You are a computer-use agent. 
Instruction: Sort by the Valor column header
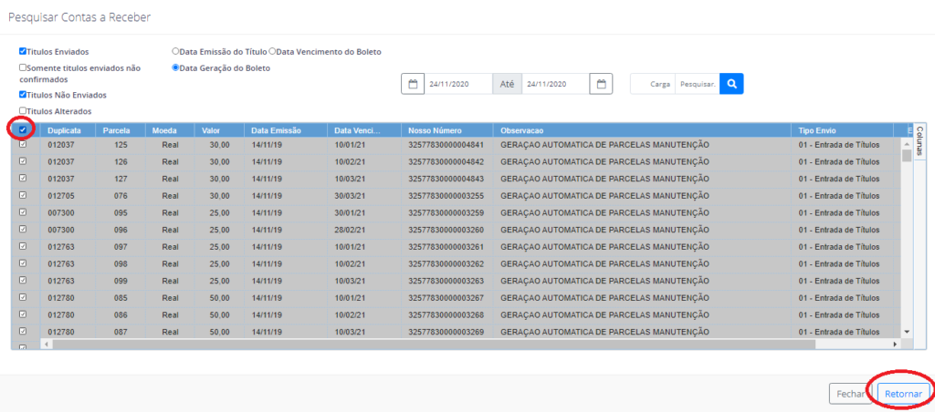pyautogui.click(x=219, y=130)
